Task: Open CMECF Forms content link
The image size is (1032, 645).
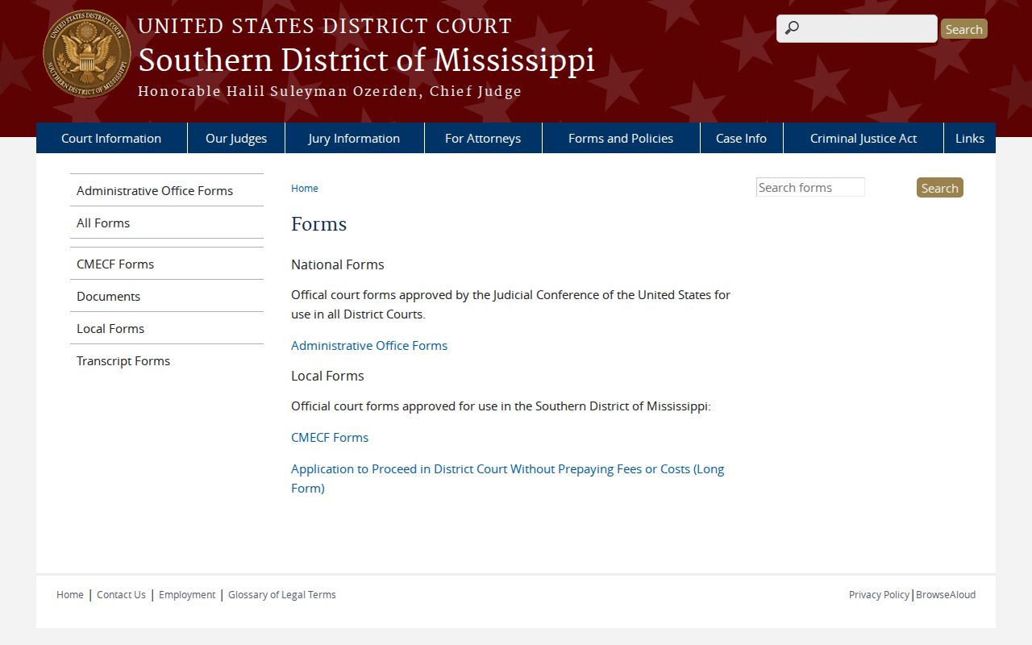Action: pos(330,437)
